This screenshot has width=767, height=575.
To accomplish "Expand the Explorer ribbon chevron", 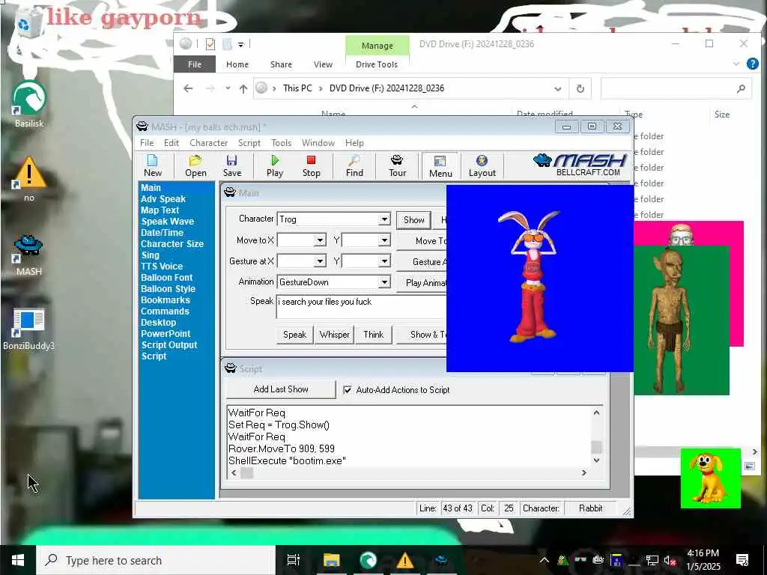I will click(736, 64).
